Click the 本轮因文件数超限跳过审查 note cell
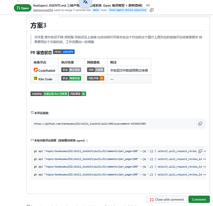The height and width of the screenshot is (206, 213). 129,70
